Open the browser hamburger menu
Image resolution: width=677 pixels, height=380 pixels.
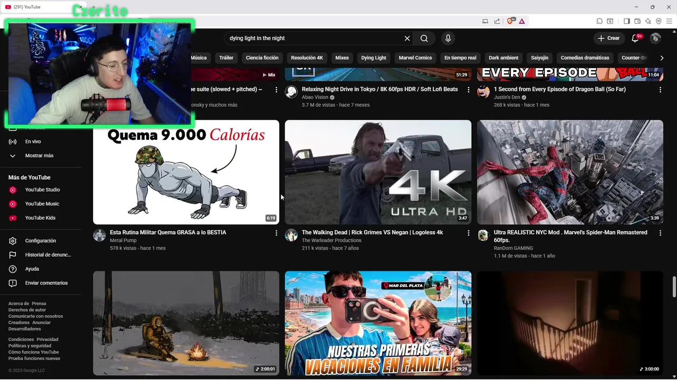[x=669, y=21]
